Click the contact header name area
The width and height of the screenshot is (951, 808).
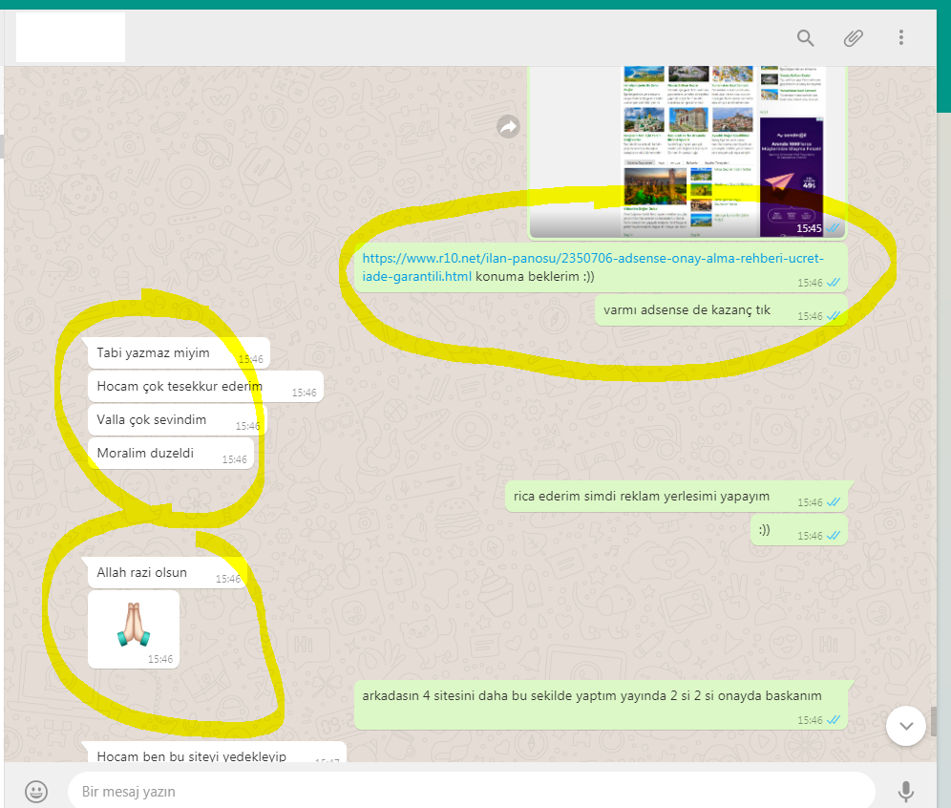click(71, 37)
